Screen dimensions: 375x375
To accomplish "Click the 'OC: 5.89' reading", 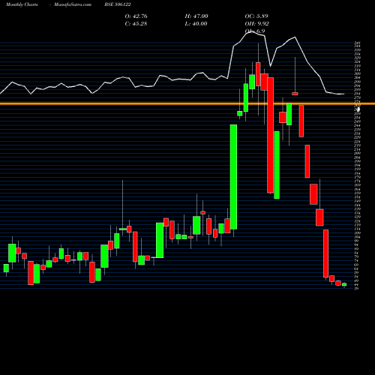I will pos(256,16).
